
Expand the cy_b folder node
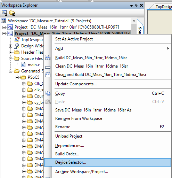(24, 102)
